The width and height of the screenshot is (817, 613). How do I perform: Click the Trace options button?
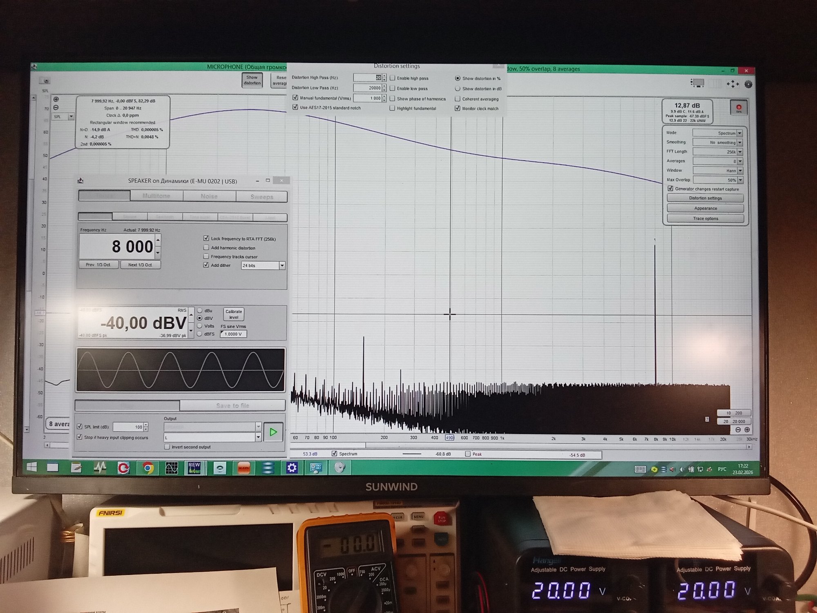(x=705, y=218)
